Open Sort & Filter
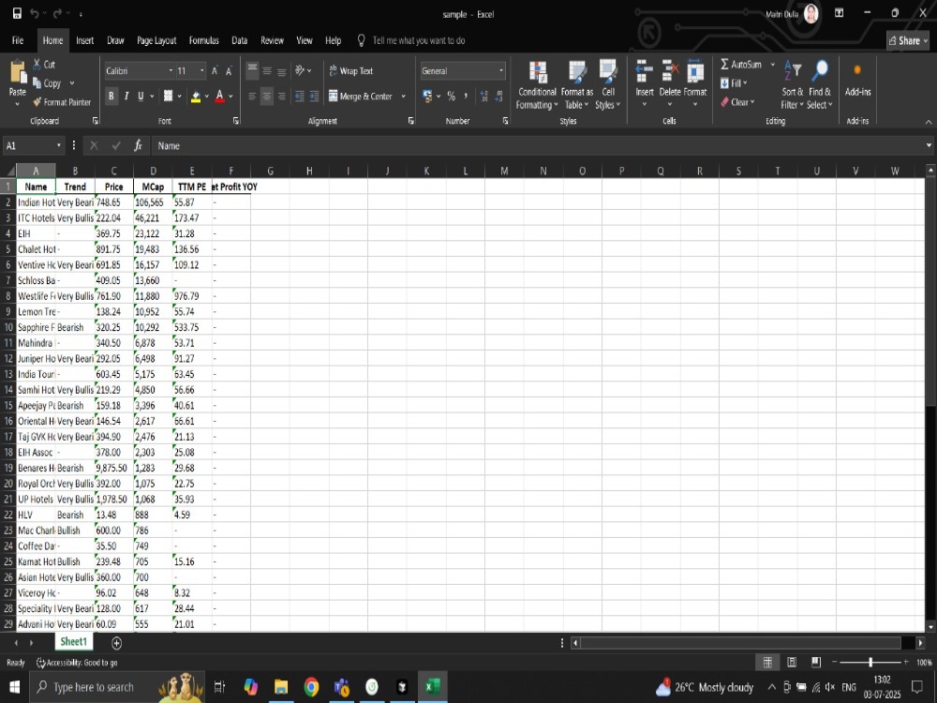Image resolution: width=937 pixels, height=703 pixels. click(793, 83)
